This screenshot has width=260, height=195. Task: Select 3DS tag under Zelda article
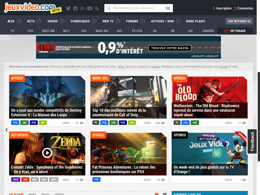25,180
